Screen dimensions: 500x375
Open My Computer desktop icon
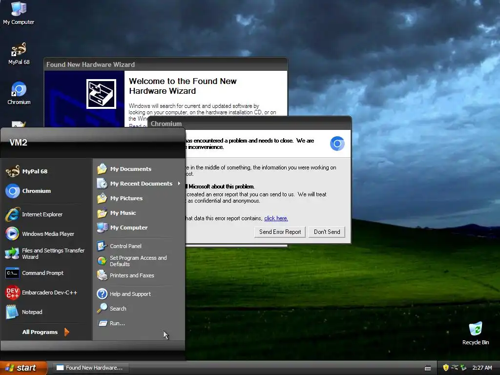(19, 13)
